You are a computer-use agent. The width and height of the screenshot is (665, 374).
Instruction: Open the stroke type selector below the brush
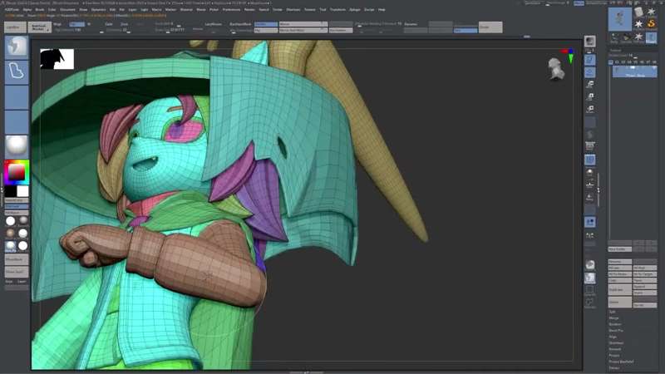pyautogui.click(x=17, y=71)
